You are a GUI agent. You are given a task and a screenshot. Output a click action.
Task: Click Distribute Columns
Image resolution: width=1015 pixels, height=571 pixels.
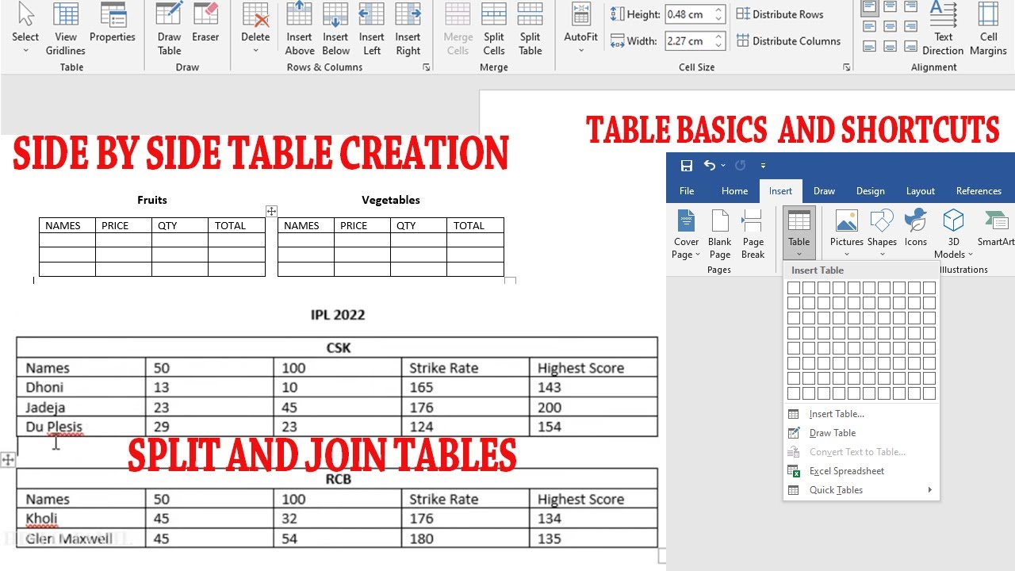click(788, 40)
